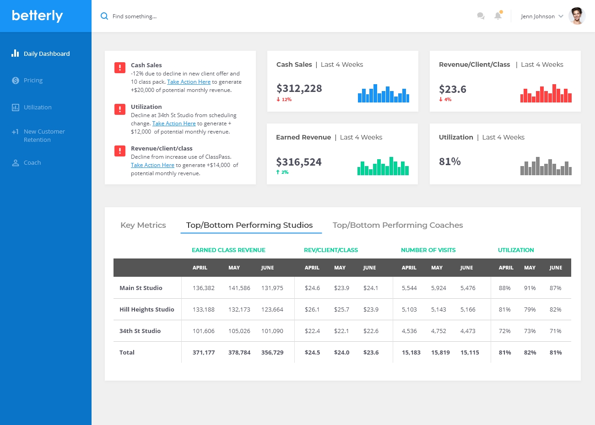Screen dimensions: 595x425
Task: Click the red alert icon beside Revenue/client/class
Action: (120, 151)
